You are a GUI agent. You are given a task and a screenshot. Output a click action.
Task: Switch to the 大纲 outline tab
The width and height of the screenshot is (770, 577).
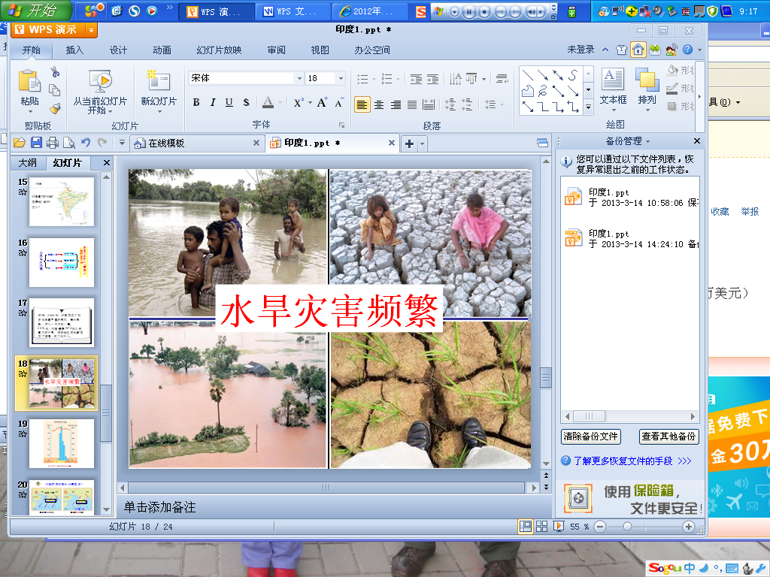pyautogui.click(x=28, y=163)
